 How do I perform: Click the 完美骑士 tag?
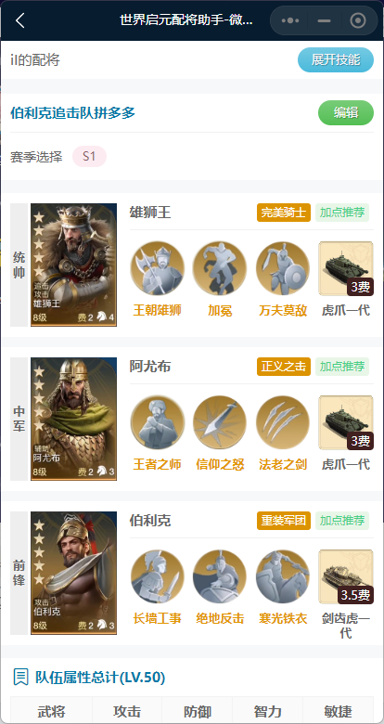tap(284, 213)
